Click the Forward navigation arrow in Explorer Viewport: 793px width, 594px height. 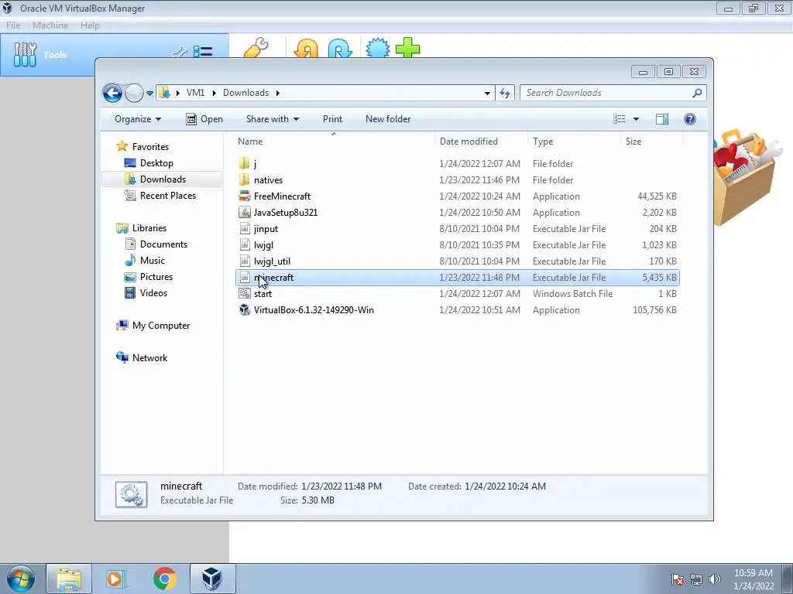134,93
